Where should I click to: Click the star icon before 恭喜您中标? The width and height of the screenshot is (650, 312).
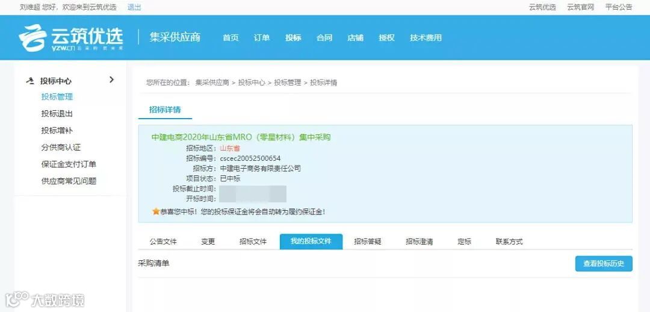[156, 211]
